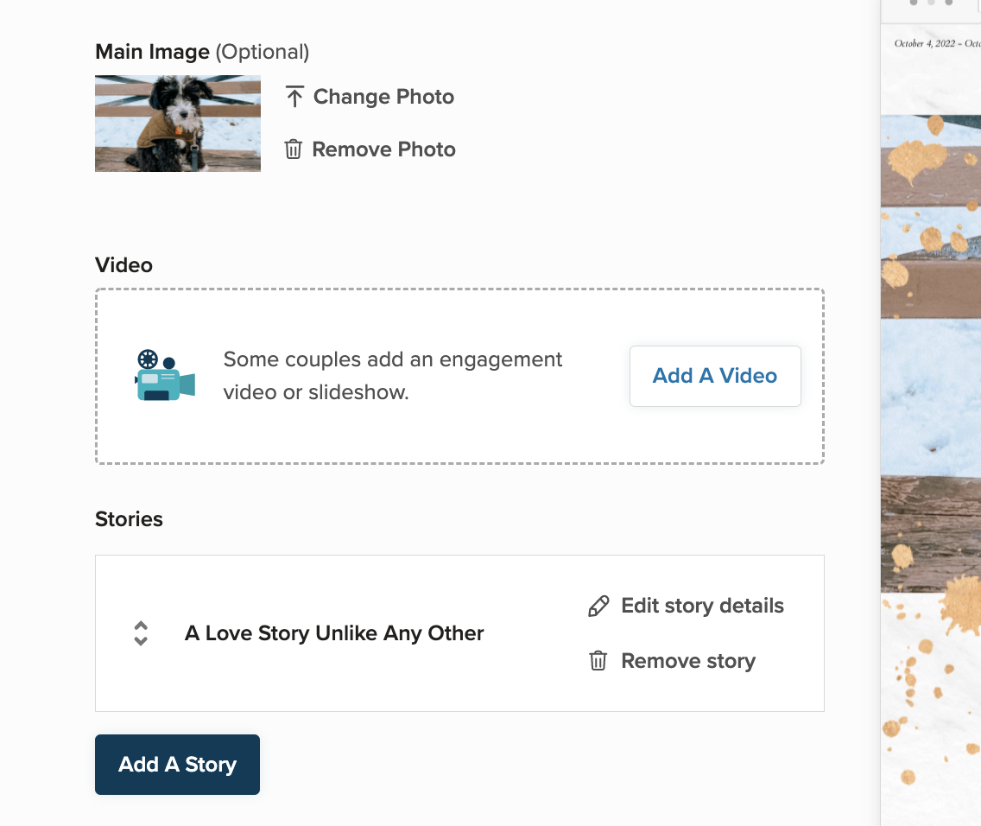Select the Change Photo link text

[383, 97]
